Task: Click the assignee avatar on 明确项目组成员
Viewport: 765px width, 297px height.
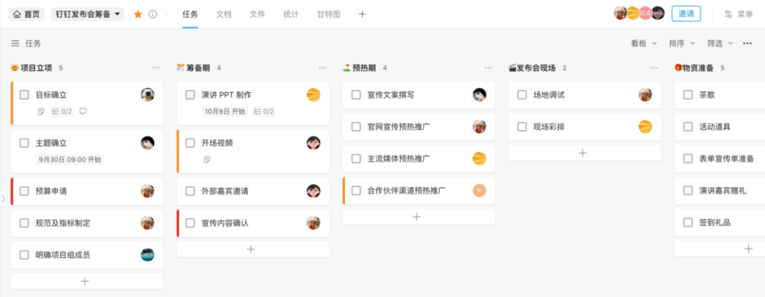Action: (x=147, y=254)
